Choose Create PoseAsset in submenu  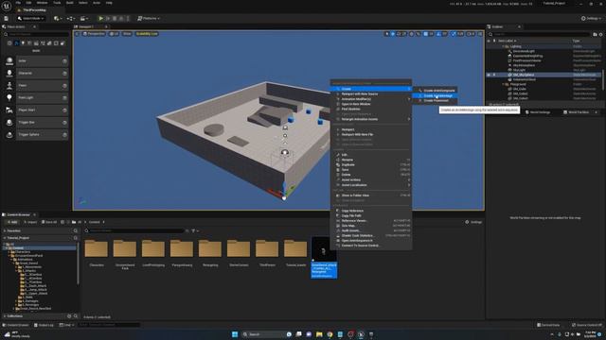(435, 101)
